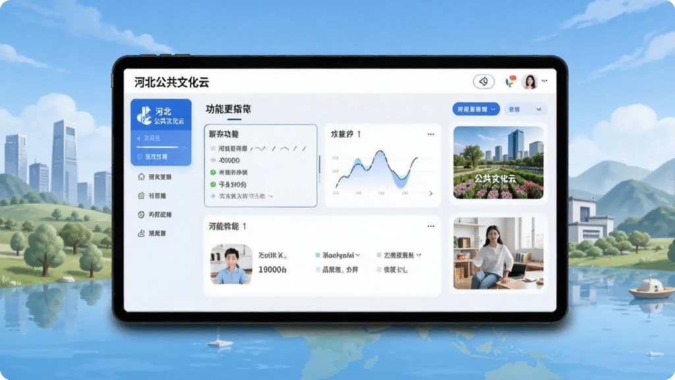Click the right arrow on the line chart

click(431, 193)
